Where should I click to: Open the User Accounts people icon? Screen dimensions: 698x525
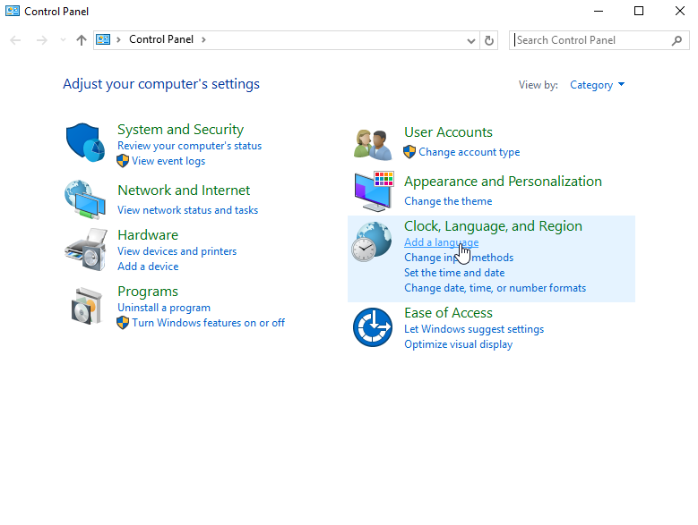click(373, 145)
